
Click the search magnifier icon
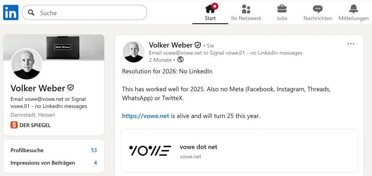[32, 13]
